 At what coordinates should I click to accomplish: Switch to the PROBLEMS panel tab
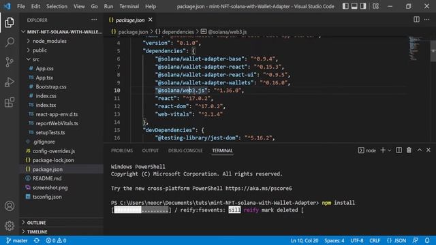[122, 150]
